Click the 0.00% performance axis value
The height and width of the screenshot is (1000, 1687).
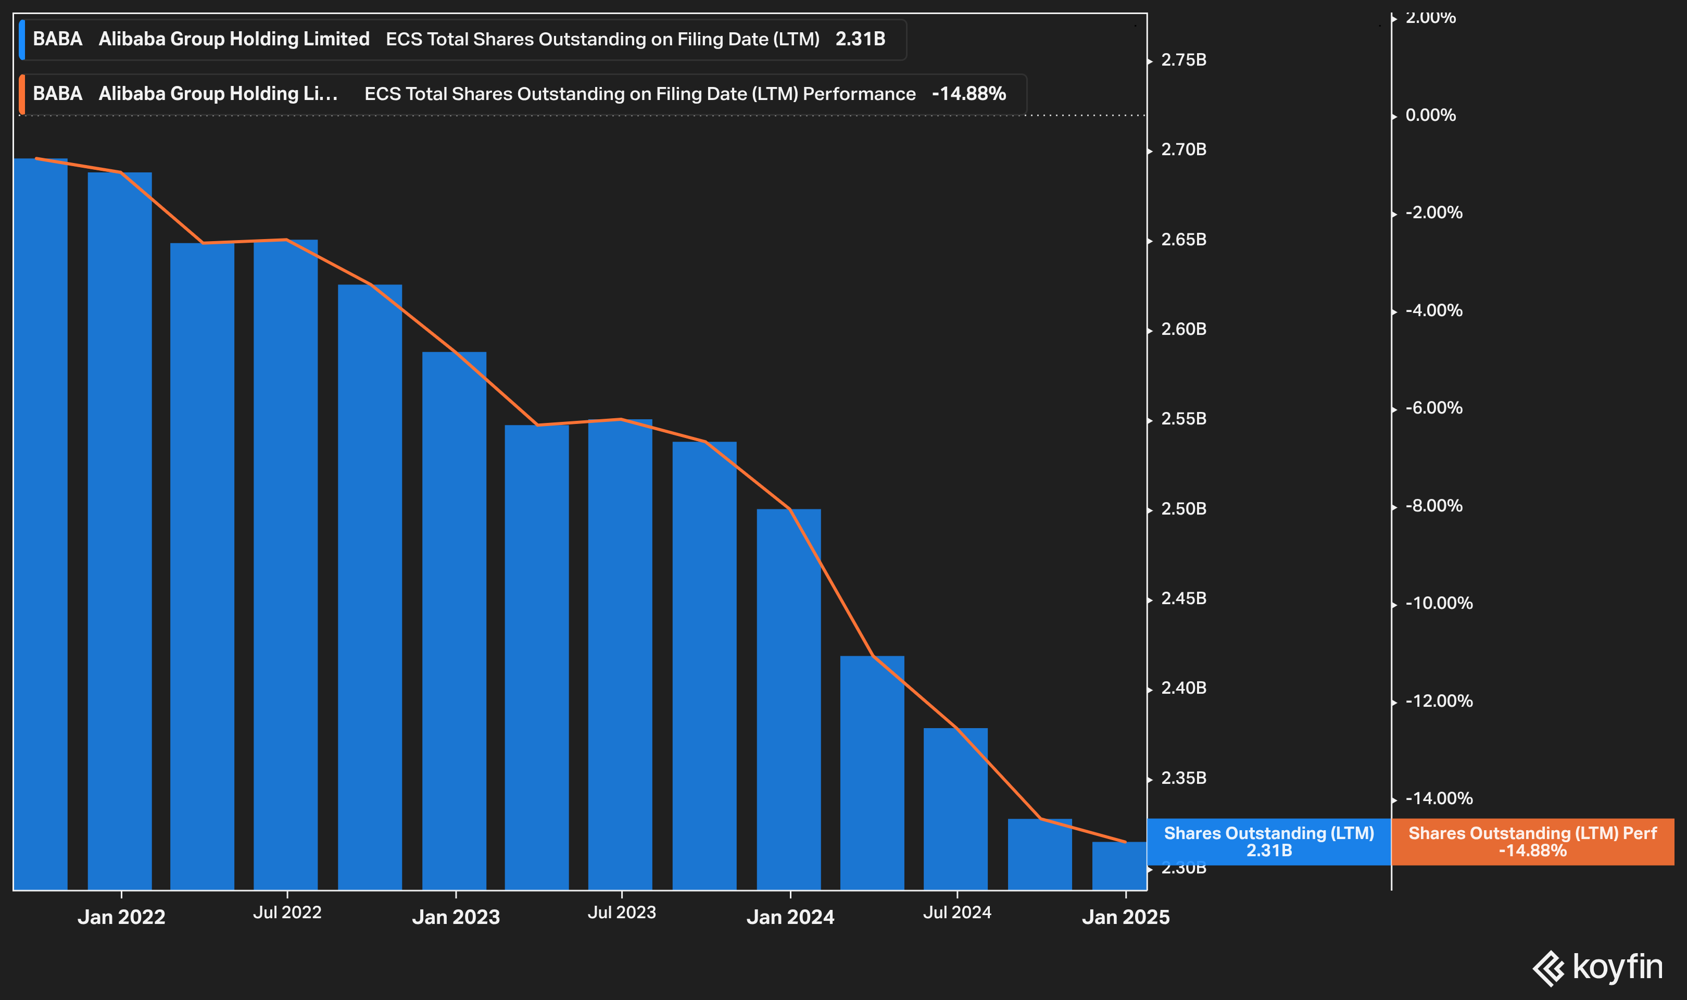[x=1430, y=115]
